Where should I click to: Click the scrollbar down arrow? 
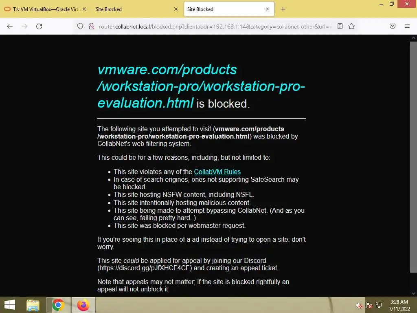pos(413,293)
